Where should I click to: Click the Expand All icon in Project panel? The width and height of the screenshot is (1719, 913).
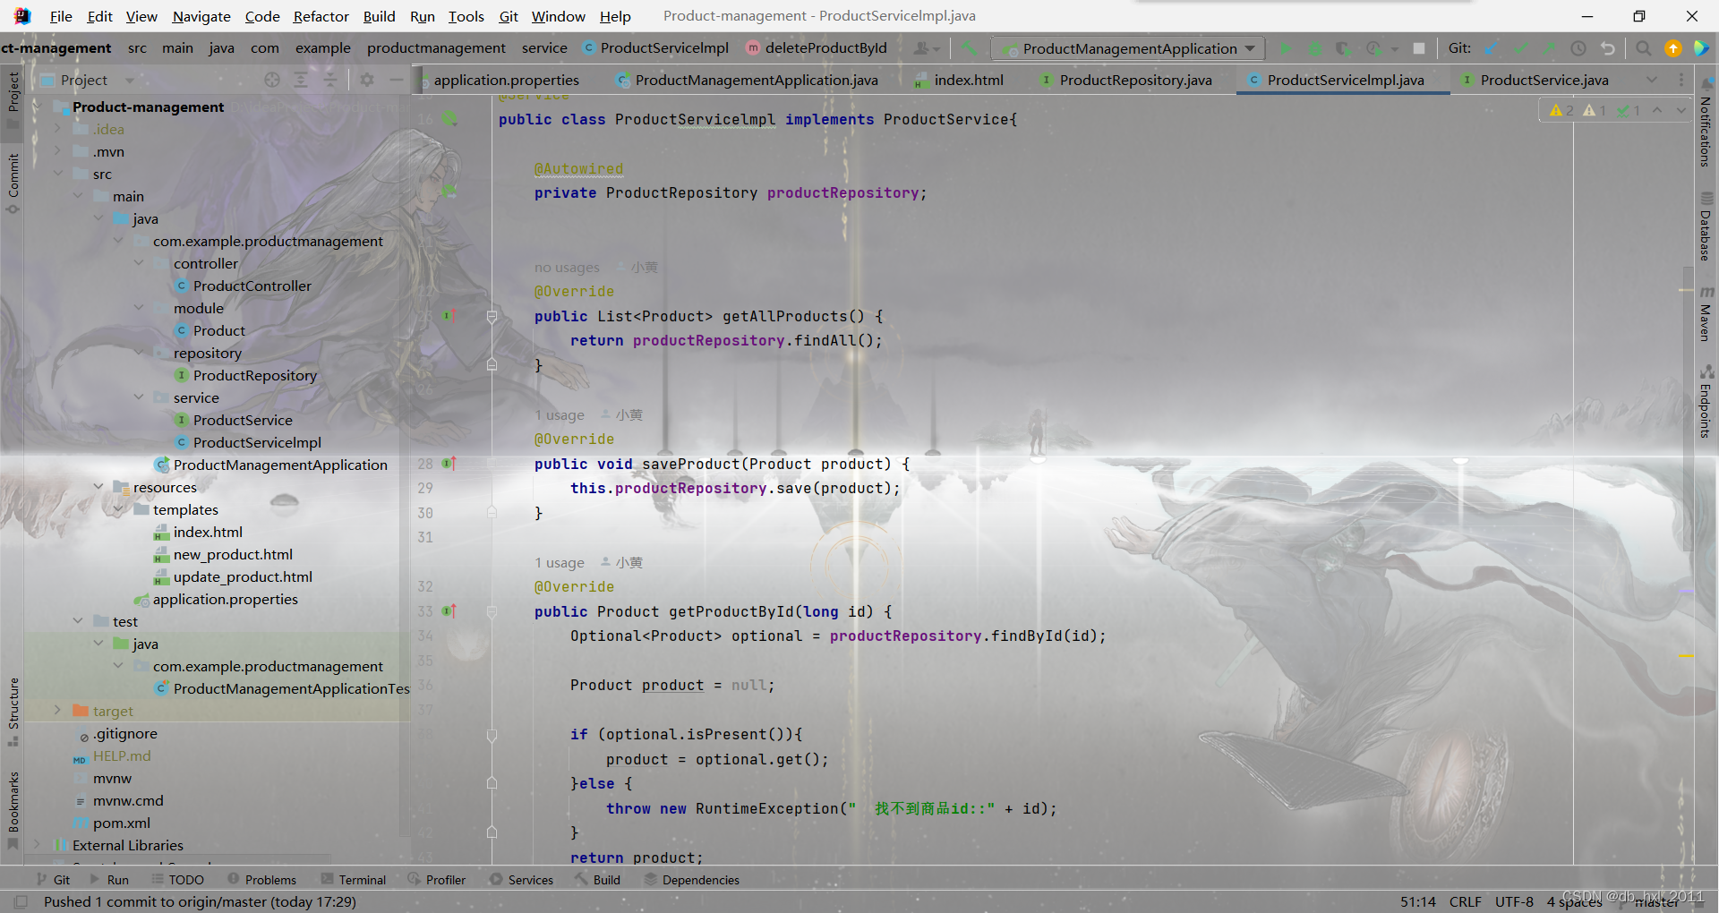click(x=301, y=81)
